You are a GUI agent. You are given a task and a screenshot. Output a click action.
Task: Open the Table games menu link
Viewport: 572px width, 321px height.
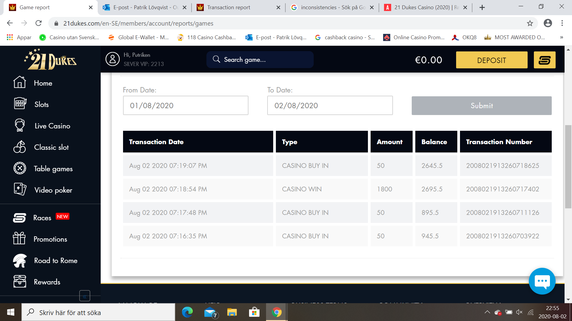click(x=53, y=169)
